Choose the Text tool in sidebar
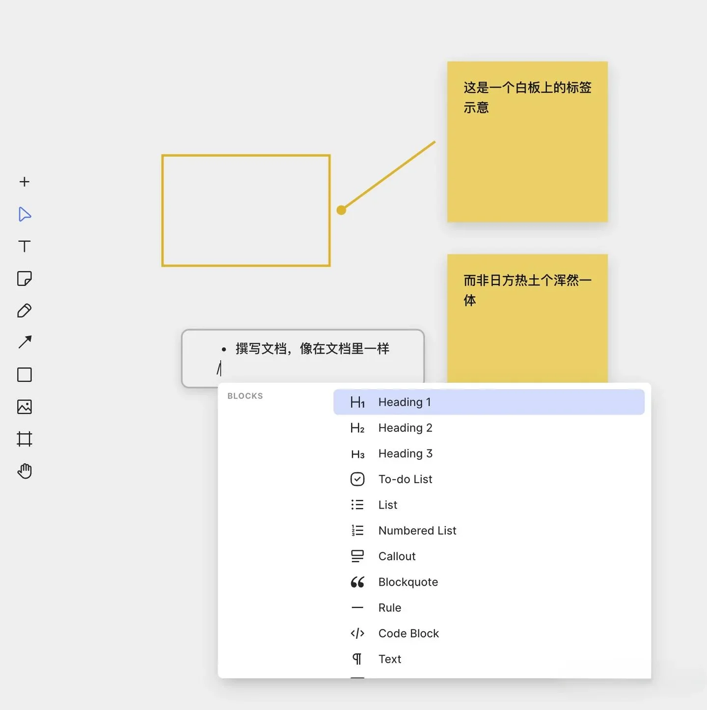 coord(25,246)
